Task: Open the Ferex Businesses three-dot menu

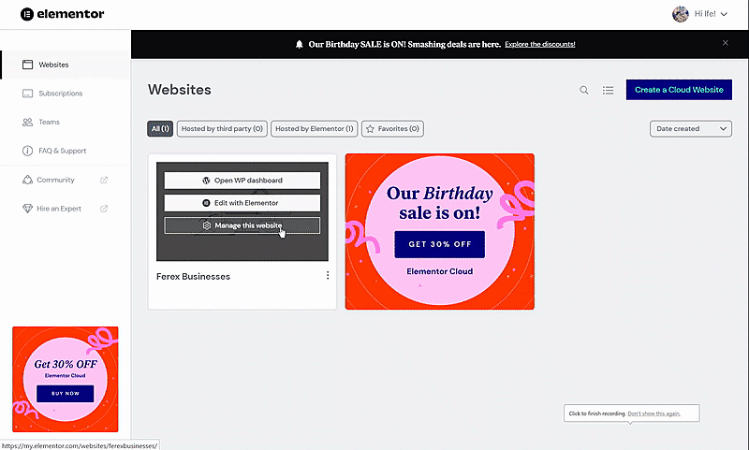Action: [328, 275]
